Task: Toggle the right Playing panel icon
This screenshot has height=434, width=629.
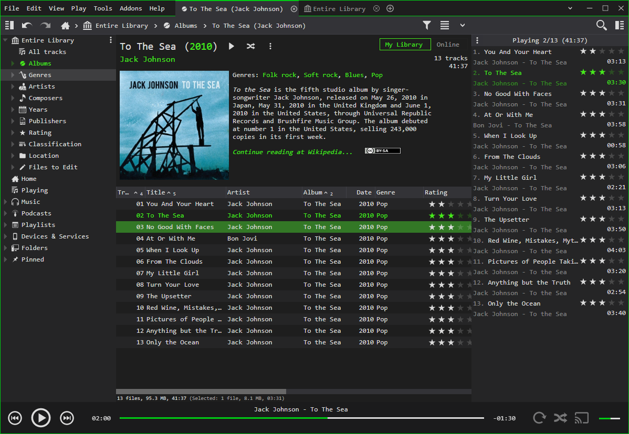Action: click(620, 25)
